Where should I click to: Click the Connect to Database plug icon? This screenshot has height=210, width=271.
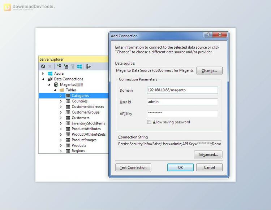click(59, 66)
